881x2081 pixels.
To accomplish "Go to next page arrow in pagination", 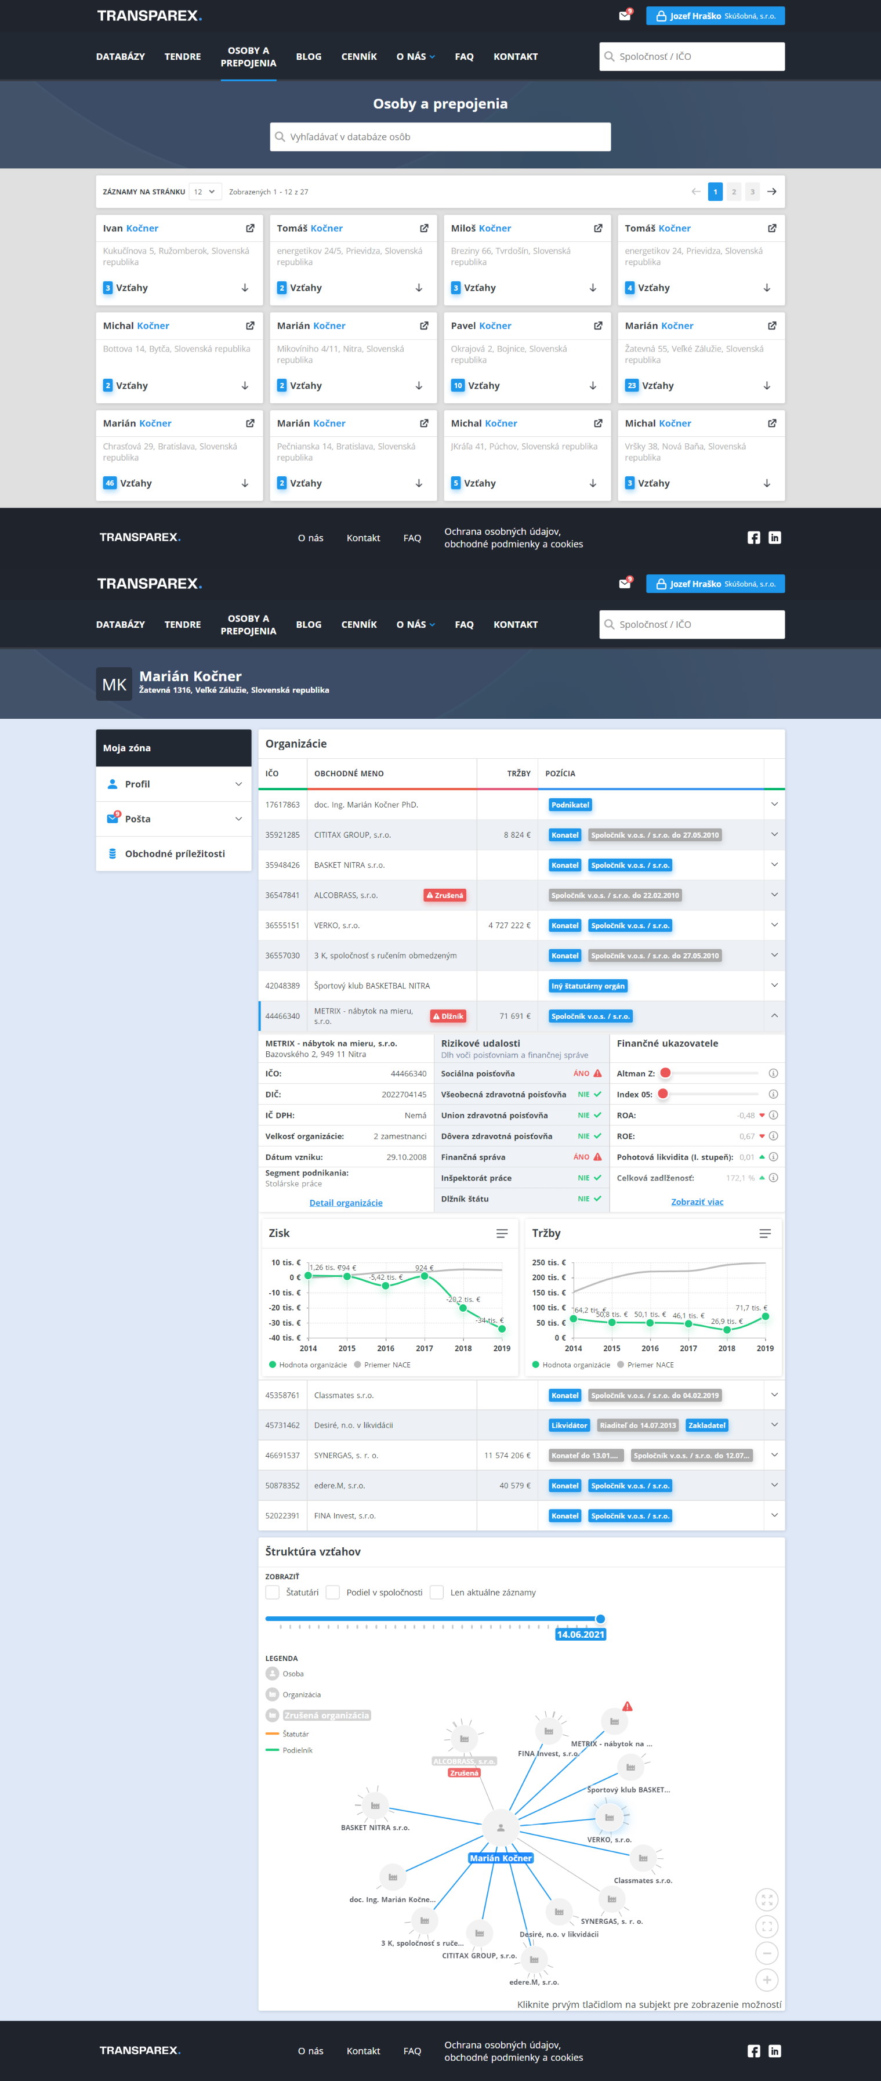I will 772,192.
